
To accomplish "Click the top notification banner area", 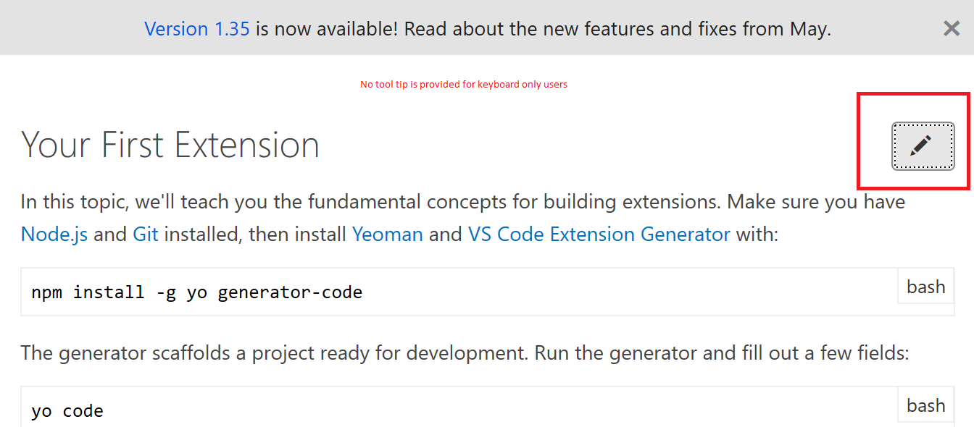I will 487,28.
